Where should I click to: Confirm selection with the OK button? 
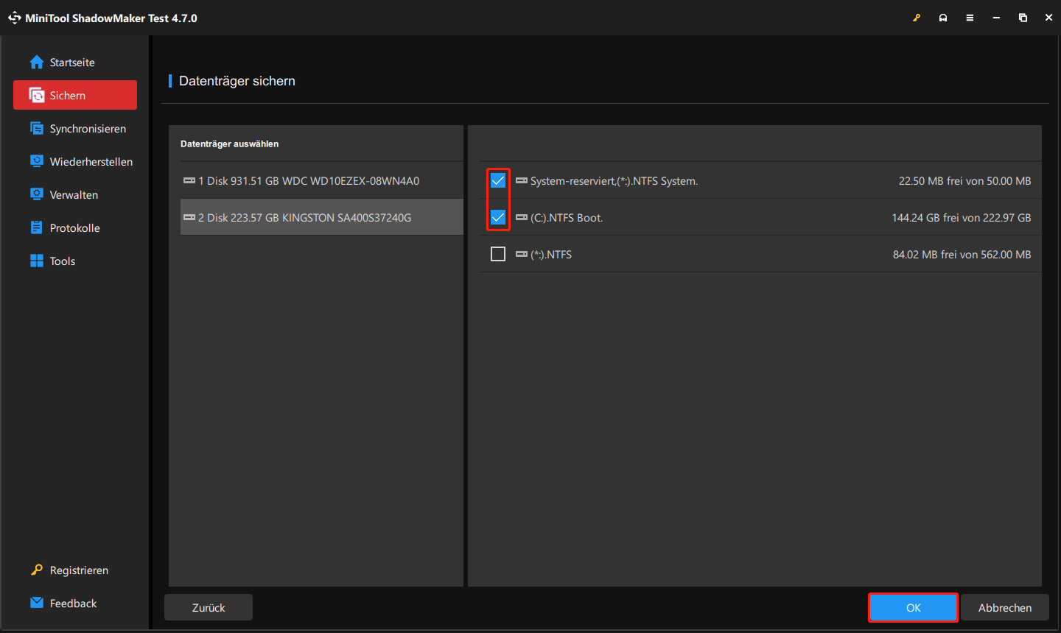pos(913,607)
